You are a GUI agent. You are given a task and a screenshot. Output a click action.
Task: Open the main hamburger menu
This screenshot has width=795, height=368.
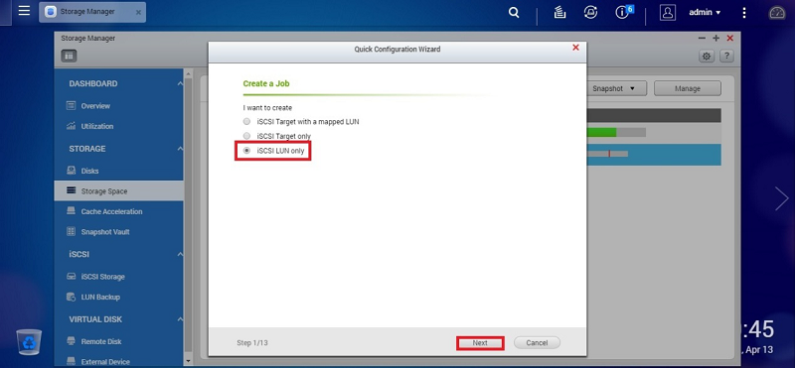24,11
